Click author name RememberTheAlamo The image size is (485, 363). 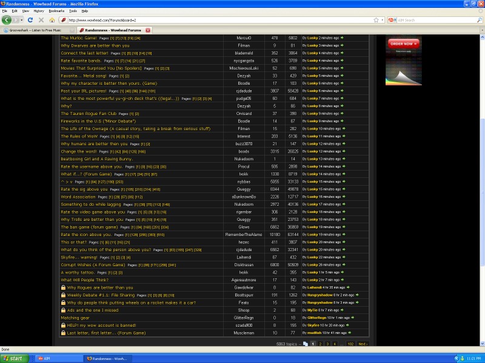(x=244, y=235)
